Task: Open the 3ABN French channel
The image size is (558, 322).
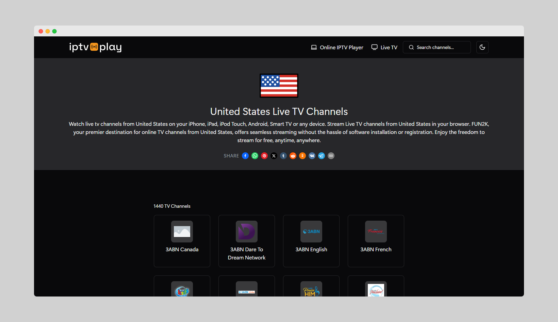Action: pos(376,241)
